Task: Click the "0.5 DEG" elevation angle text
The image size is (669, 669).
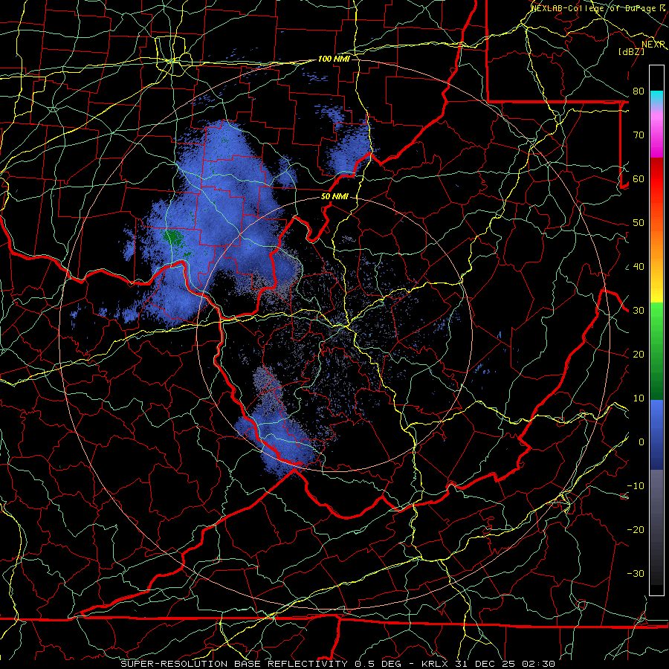Action: (x=378, y=664)
